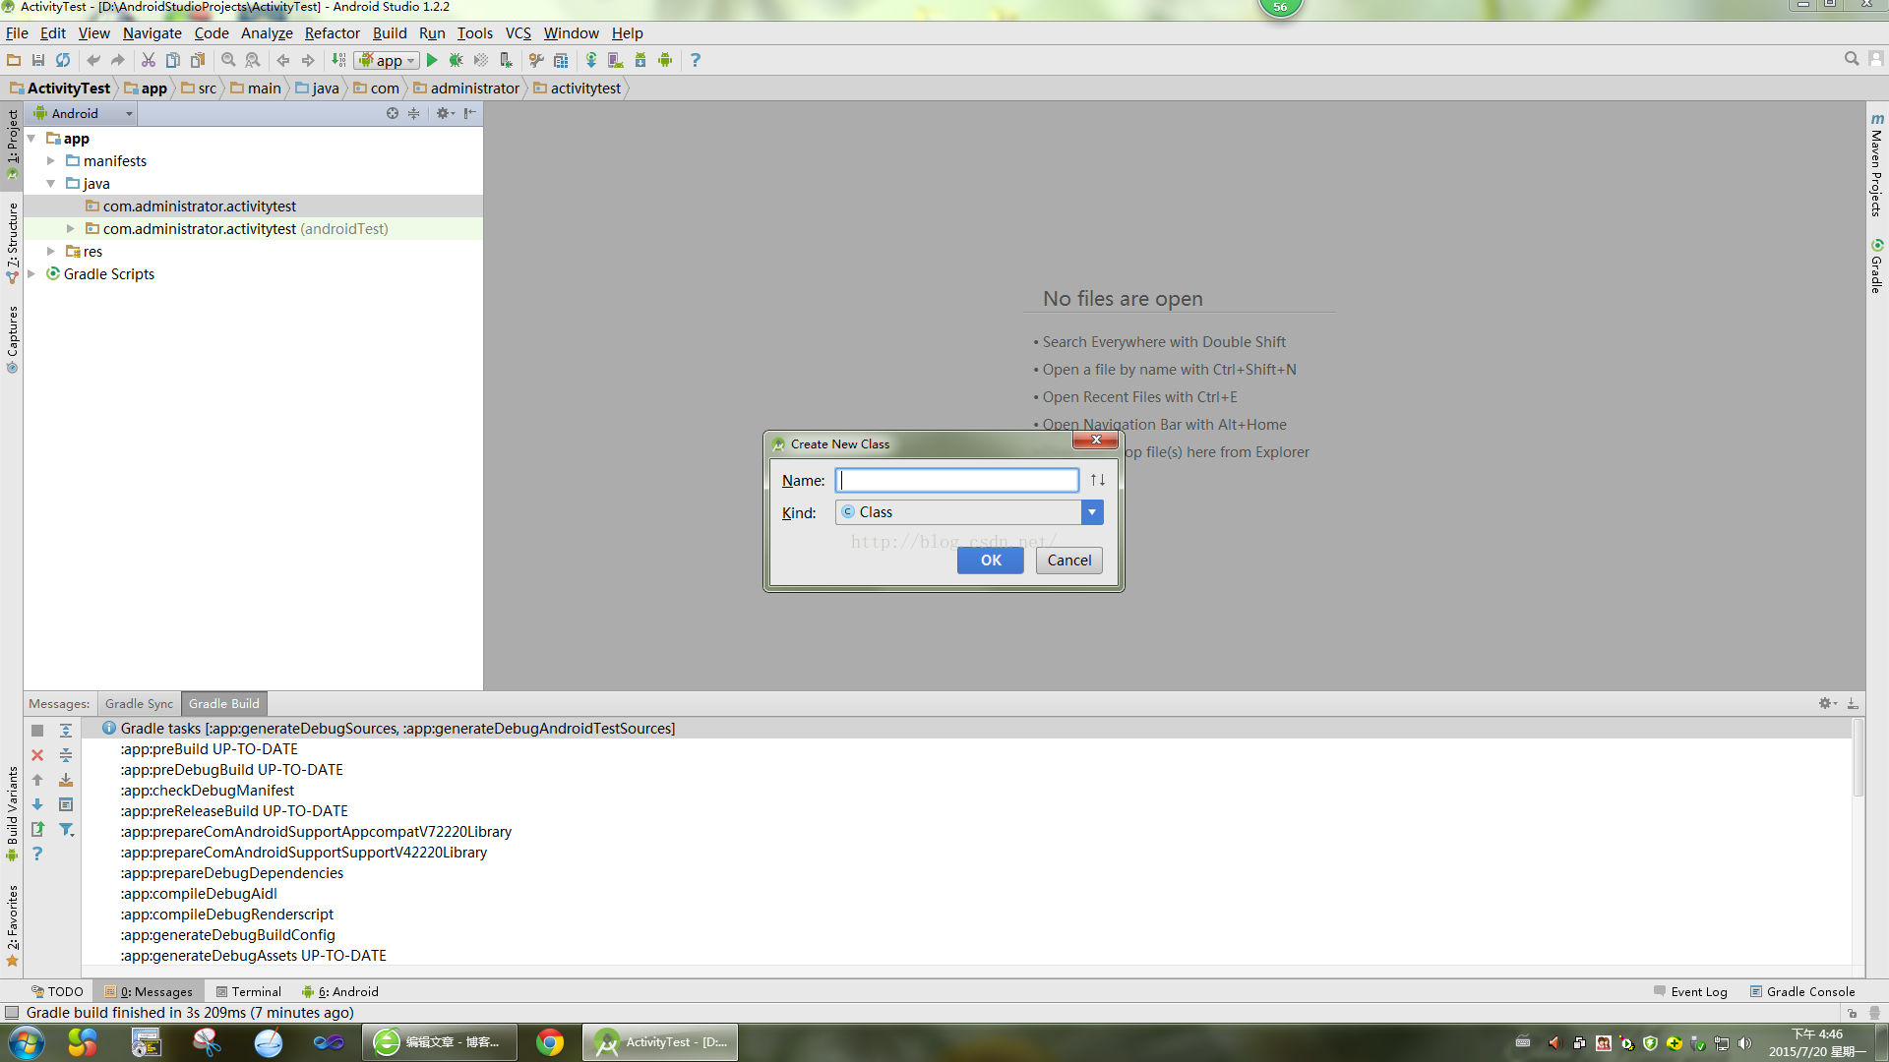Click Scroll from Source target icon

(x=393, y=113)
